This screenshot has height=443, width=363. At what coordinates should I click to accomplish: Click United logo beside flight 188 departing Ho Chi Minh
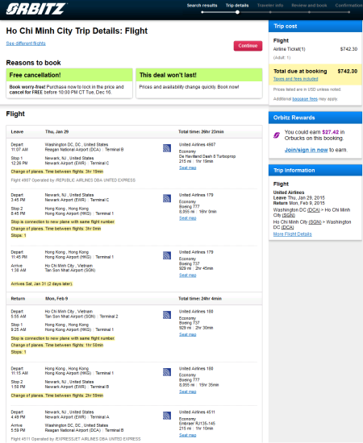[167, 315]
